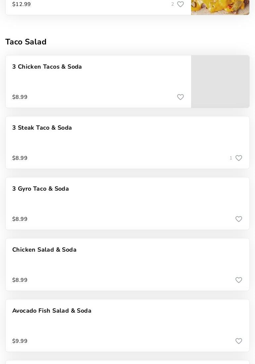
Task: Click the like count 2 on the $12.99 item
Action: pyautogui.click(x=173, y=4)
